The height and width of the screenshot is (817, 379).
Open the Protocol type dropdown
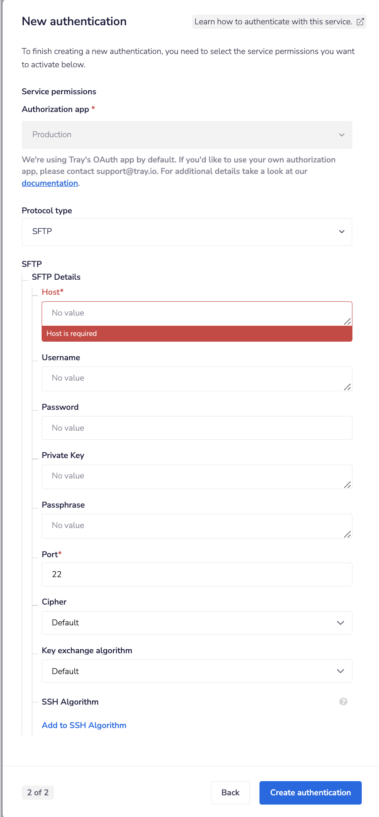click(187, 231)
